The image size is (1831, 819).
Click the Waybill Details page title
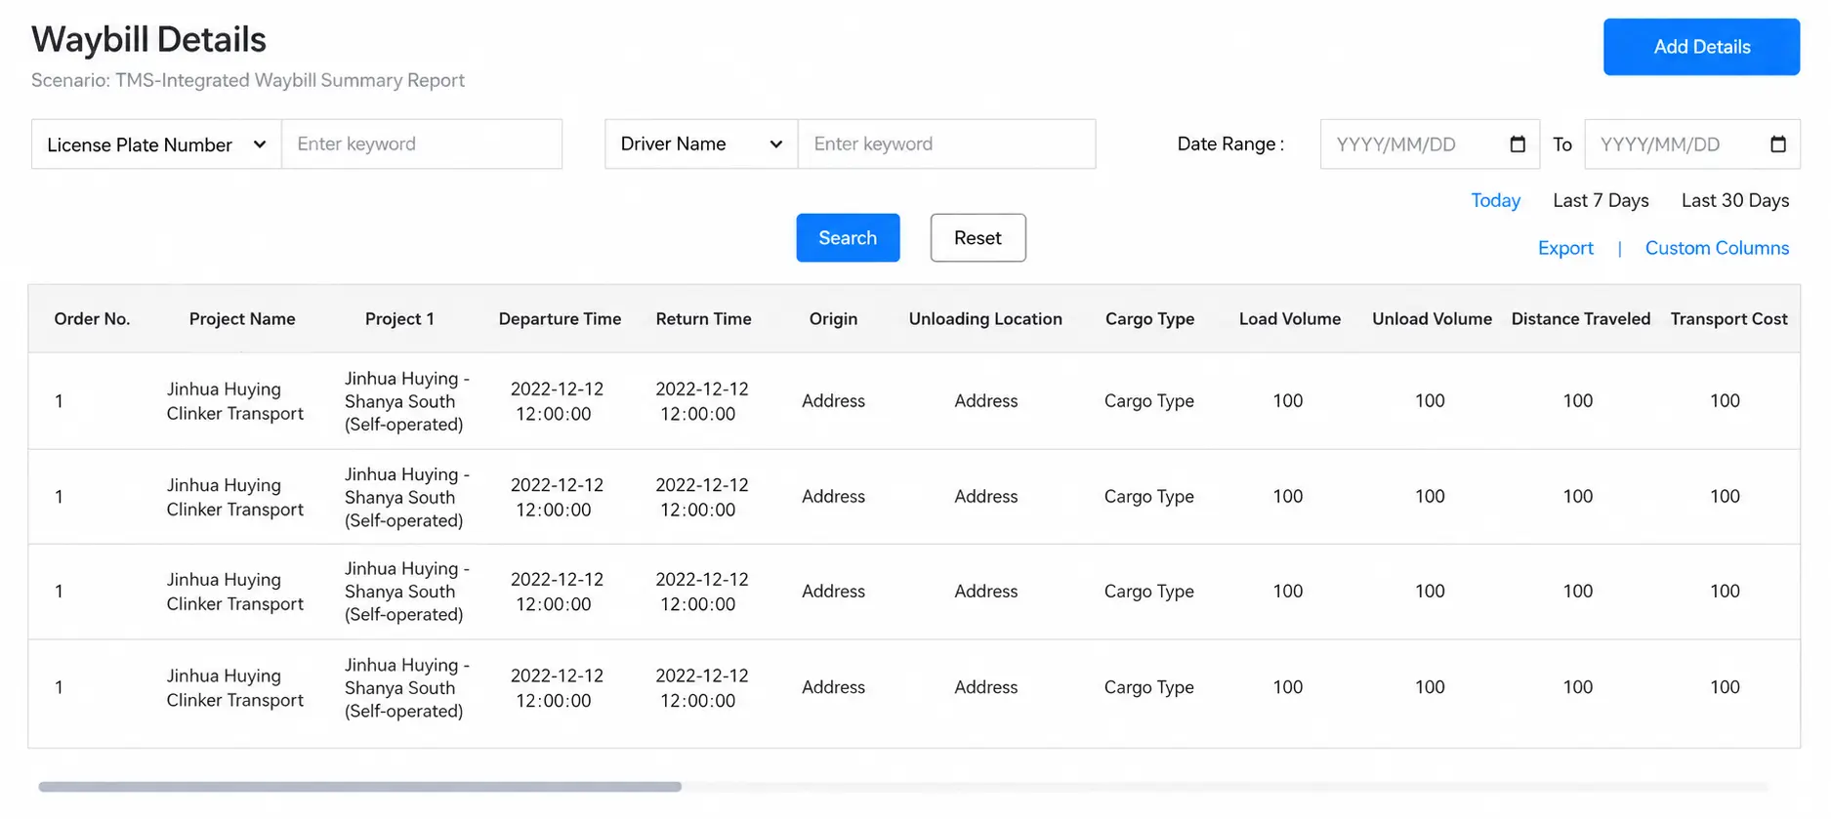pos(148,40)
